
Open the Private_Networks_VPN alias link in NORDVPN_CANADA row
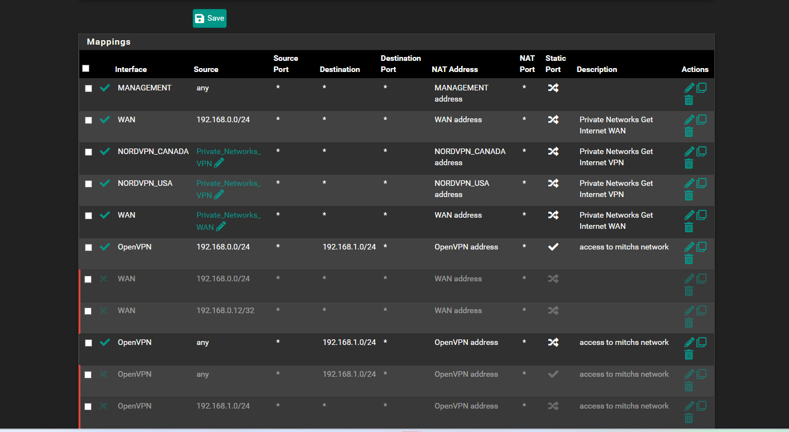[x=228, y=157]
